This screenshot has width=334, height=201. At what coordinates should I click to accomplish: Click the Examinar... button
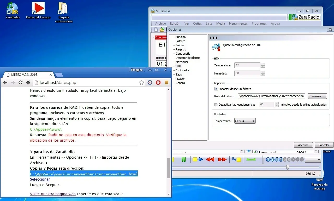click(x=317, y=96)
